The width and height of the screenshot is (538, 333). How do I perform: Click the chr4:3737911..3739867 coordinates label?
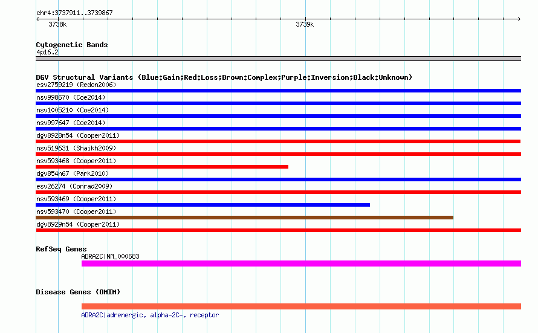(74, 13)
